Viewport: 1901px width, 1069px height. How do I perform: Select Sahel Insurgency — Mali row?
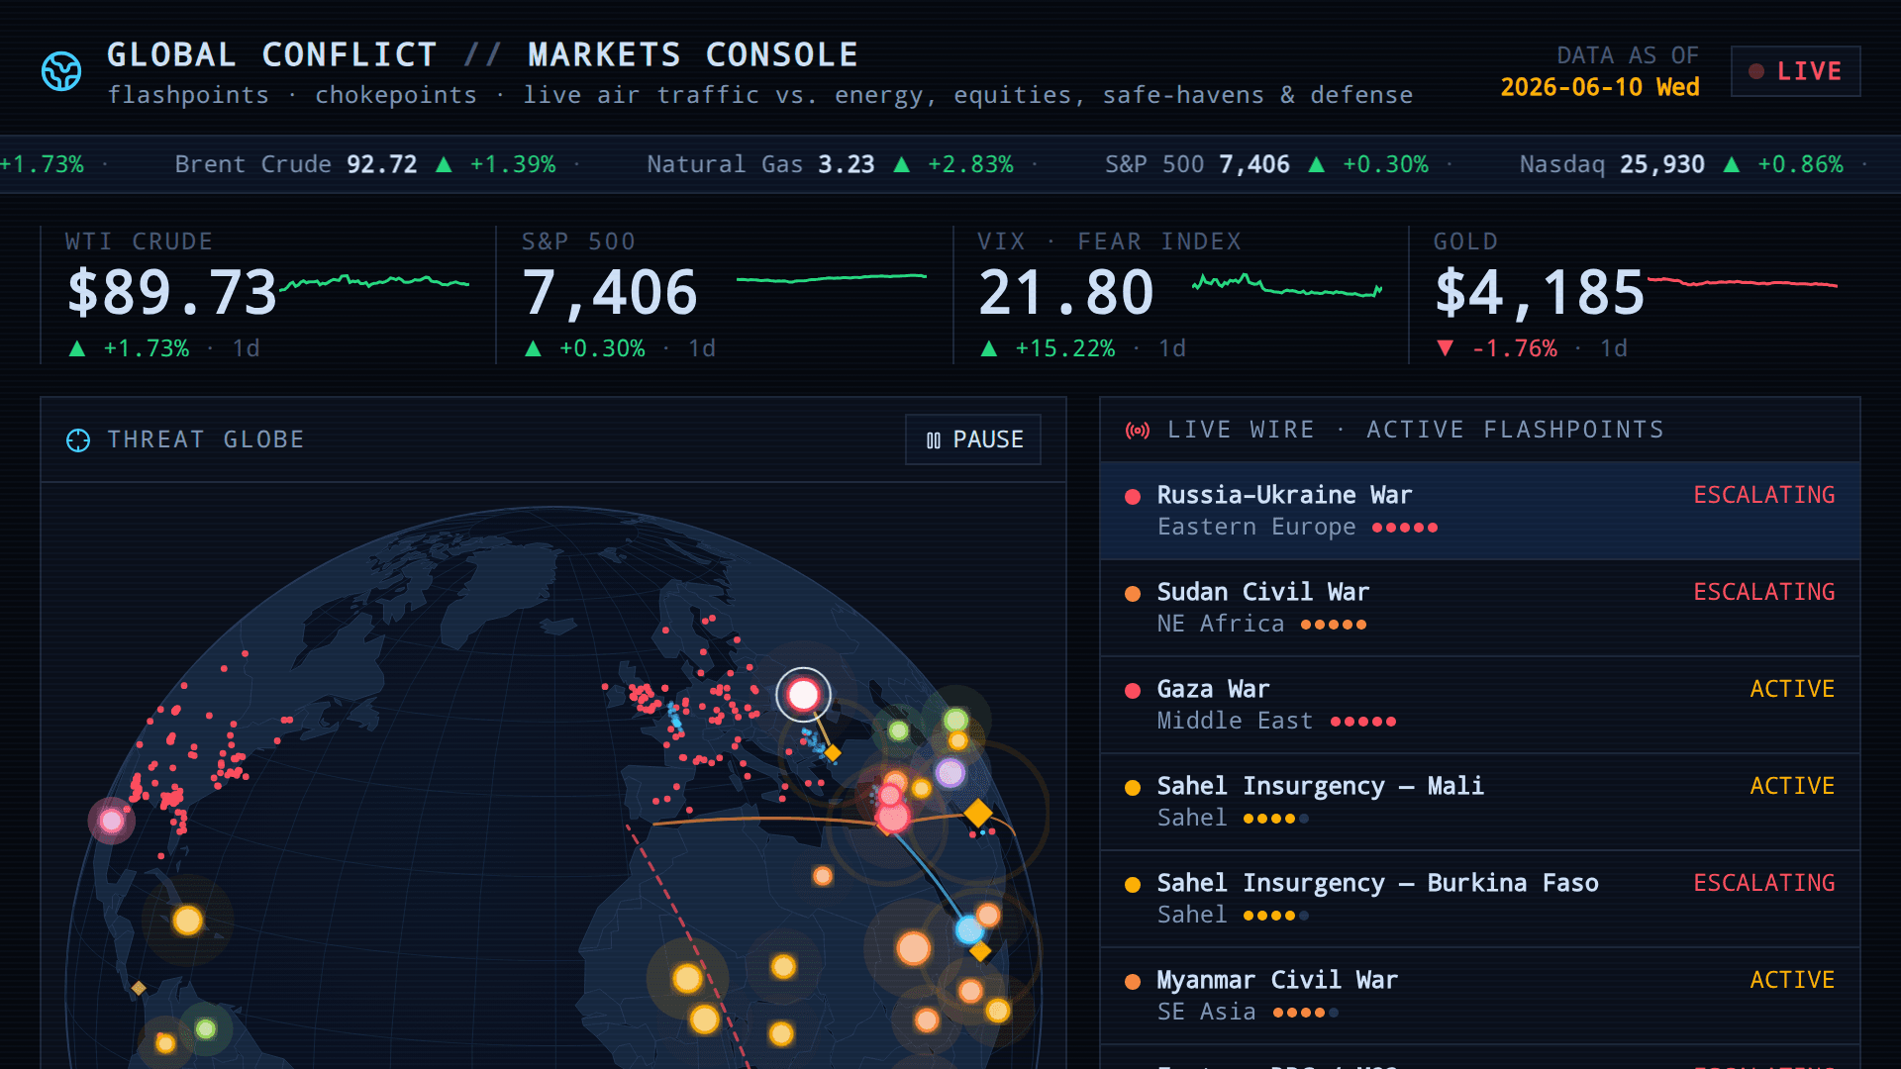click(x=1480, y=802)
